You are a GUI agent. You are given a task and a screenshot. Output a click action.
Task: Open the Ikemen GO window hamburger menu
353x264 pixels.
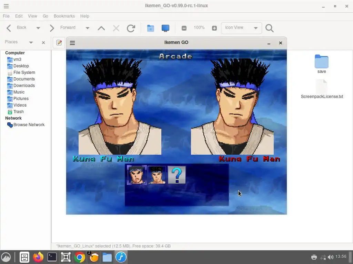[72, 43]
